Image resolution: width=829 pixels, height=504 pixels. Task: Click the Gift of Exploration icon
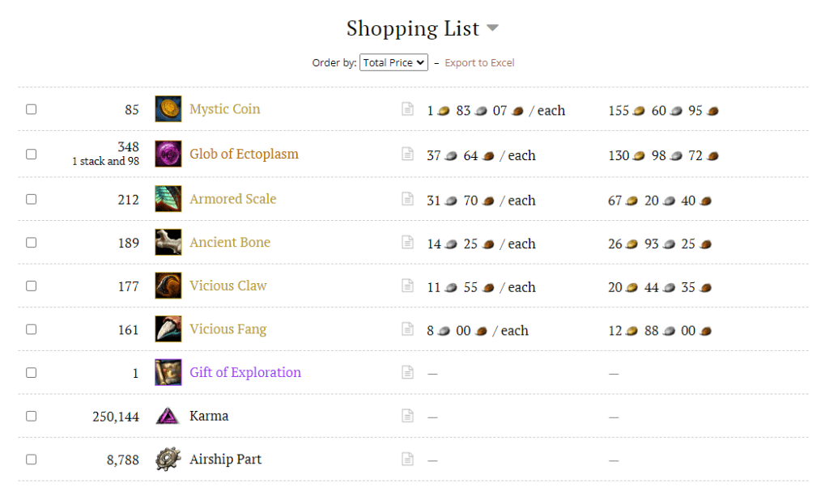168,373
